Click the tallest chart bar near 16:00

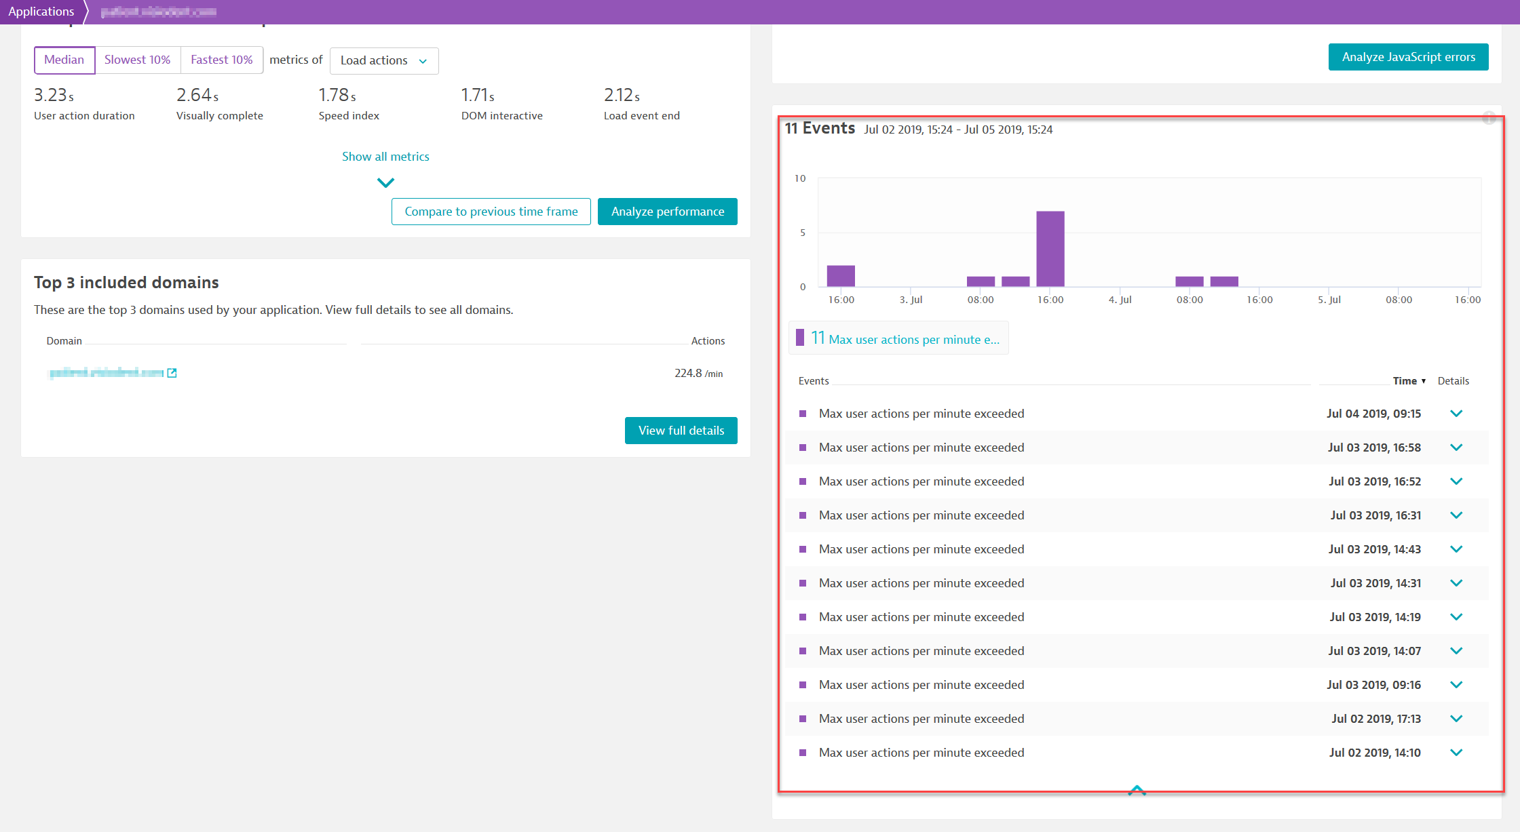click(x=1050, y=249)
